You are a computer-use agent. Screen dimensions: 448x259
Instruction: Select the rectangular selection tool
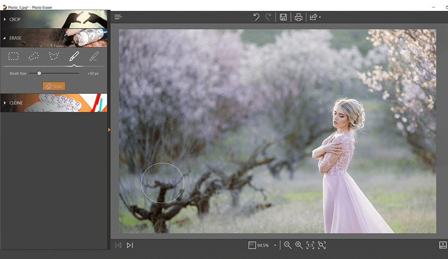(x=14, y=56)
